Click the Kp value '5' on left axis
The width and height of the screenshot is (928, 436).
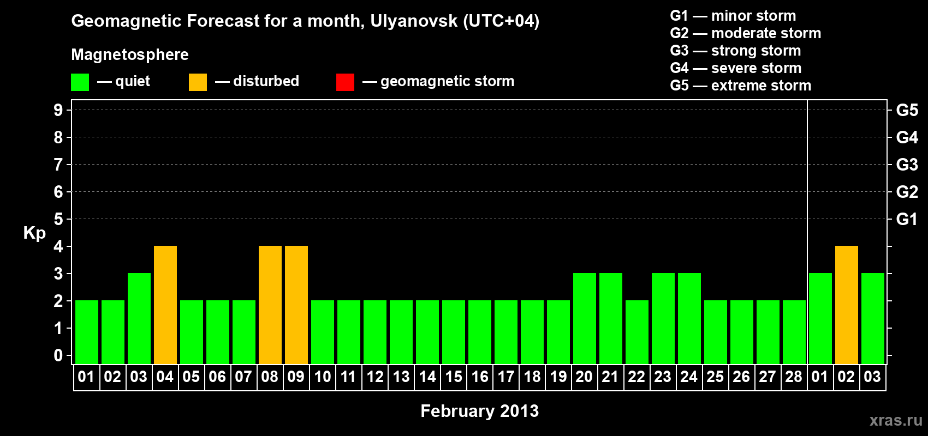click(58, 219)
